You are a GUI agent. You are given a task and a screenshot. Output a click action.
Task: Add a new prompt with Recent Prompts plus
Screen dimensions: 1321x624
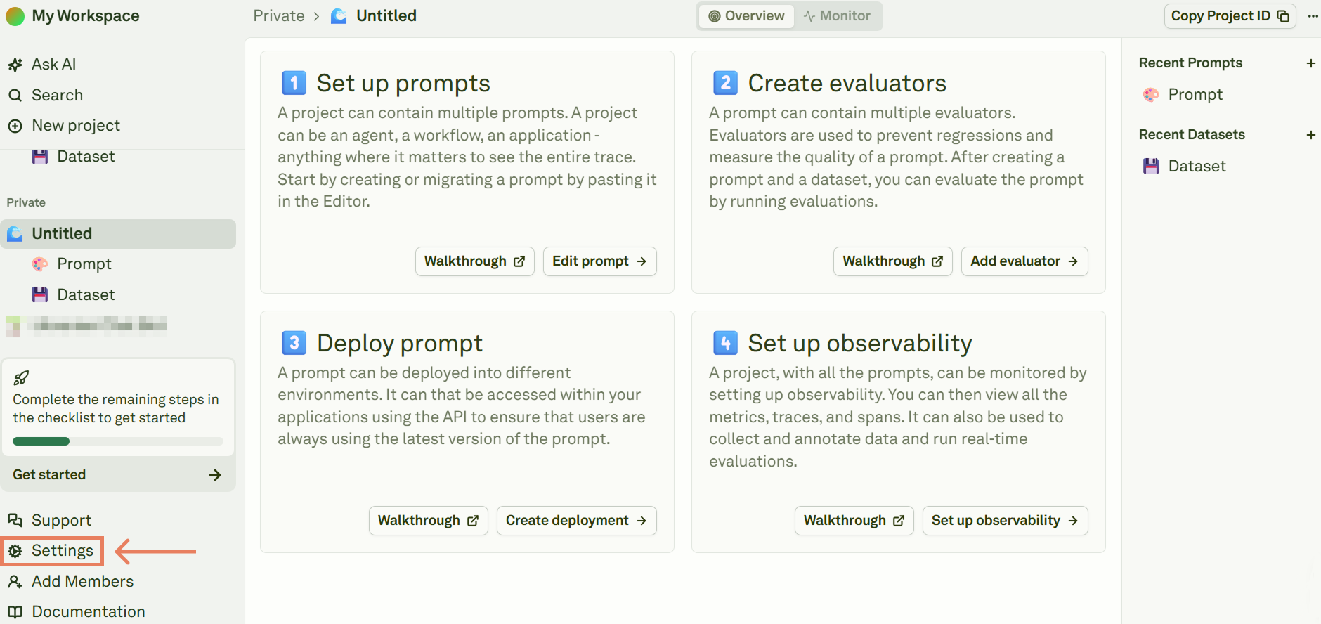[1310, 63]
